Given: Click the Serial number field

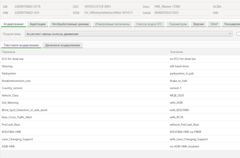Looking at the screenshot, I should pyautogui.click(x=182, y=13).
